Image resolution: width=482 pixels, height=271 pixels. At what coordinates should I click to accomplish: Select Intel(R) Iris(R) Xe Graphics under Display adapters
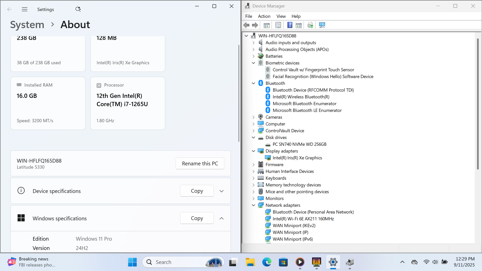(x=297, y=158)
